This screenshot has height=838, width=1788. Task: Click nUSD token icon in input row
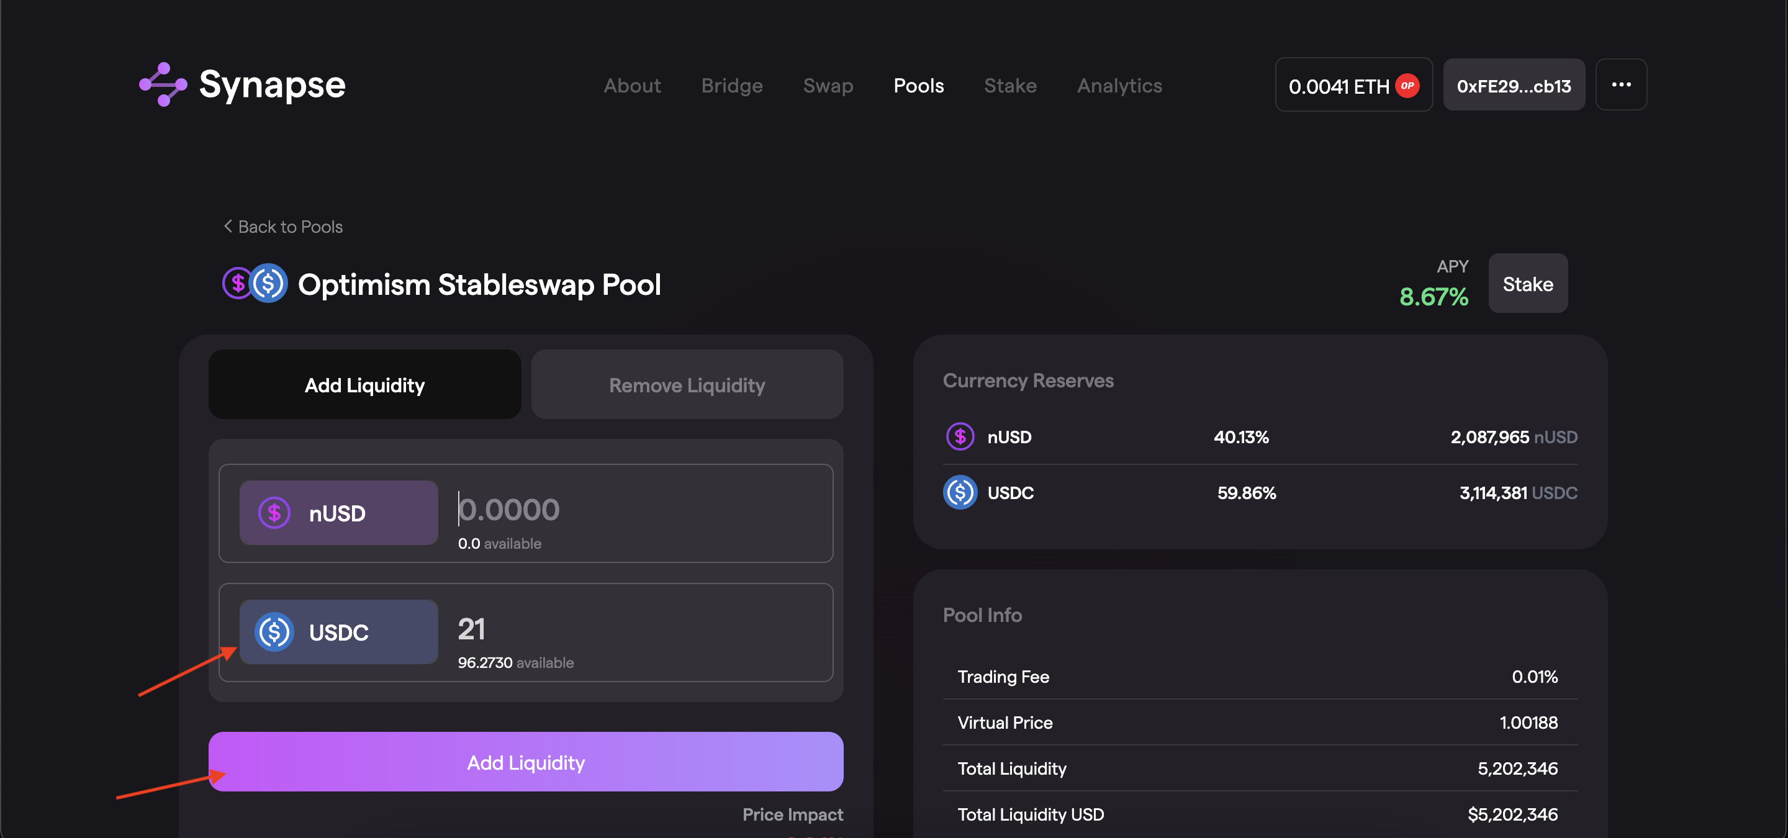coord(274,513)
